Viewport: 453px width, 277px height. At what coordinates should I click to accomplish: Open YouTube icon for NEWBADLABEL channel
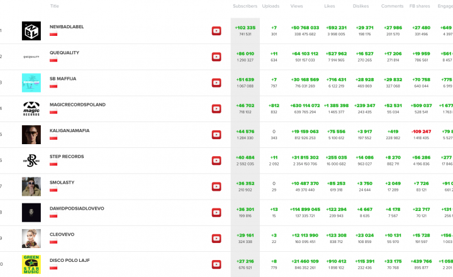coord(216,31)
